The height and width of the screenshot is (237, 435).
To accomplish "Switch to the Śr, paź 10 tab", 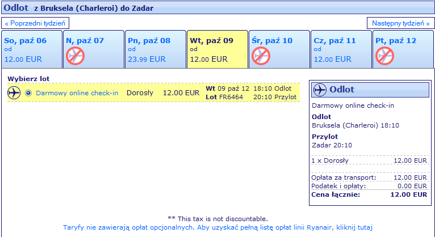I will click(279, 49).
